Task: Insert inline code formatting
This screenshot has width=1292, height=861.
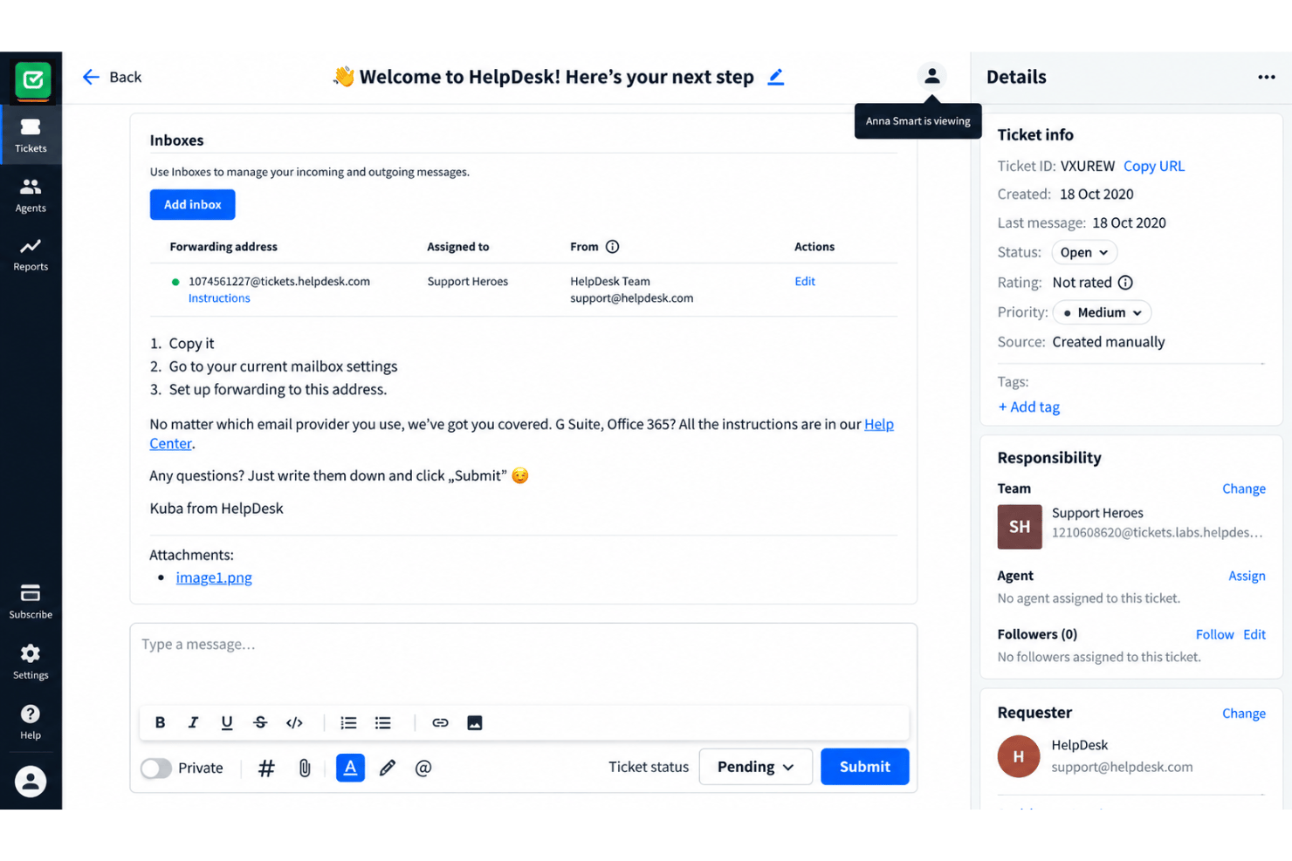Action: 294,722
